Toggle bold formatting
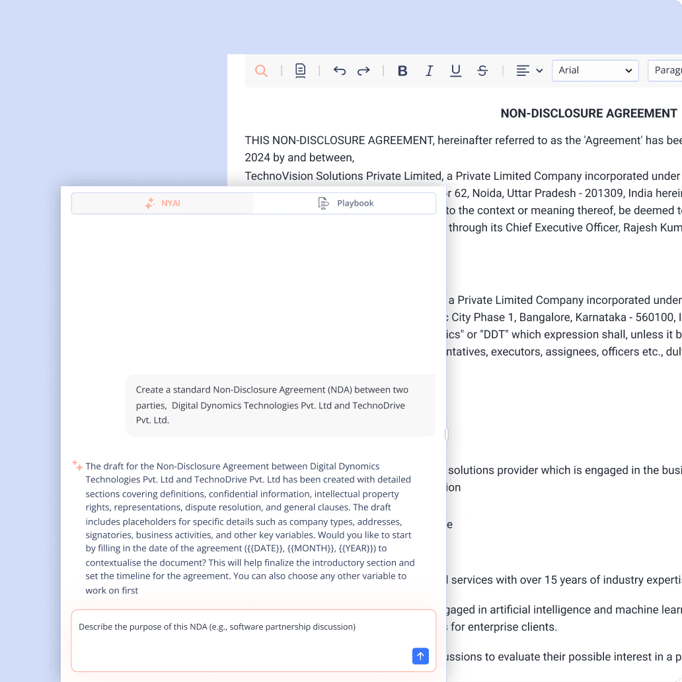This screenshot has height=682, width=682. pos(402,71)
